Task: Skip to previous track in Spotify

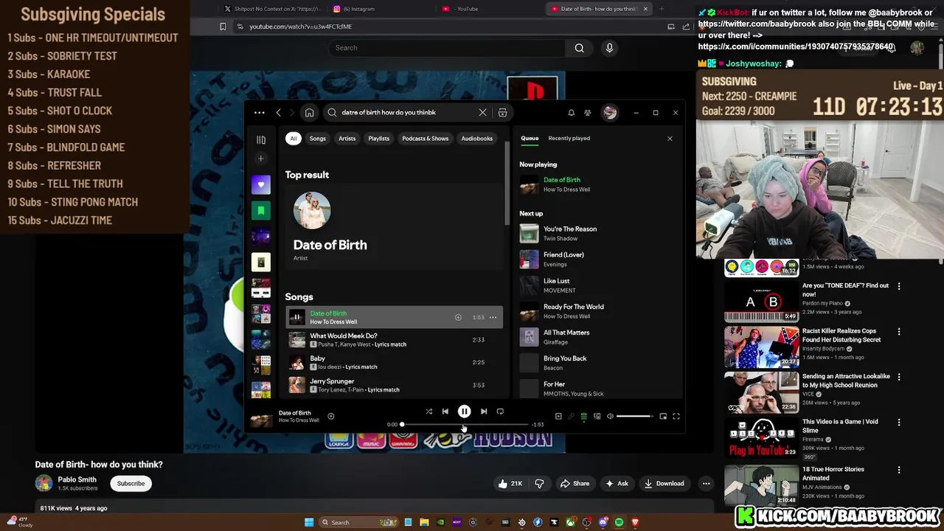Action: [445, 412]
